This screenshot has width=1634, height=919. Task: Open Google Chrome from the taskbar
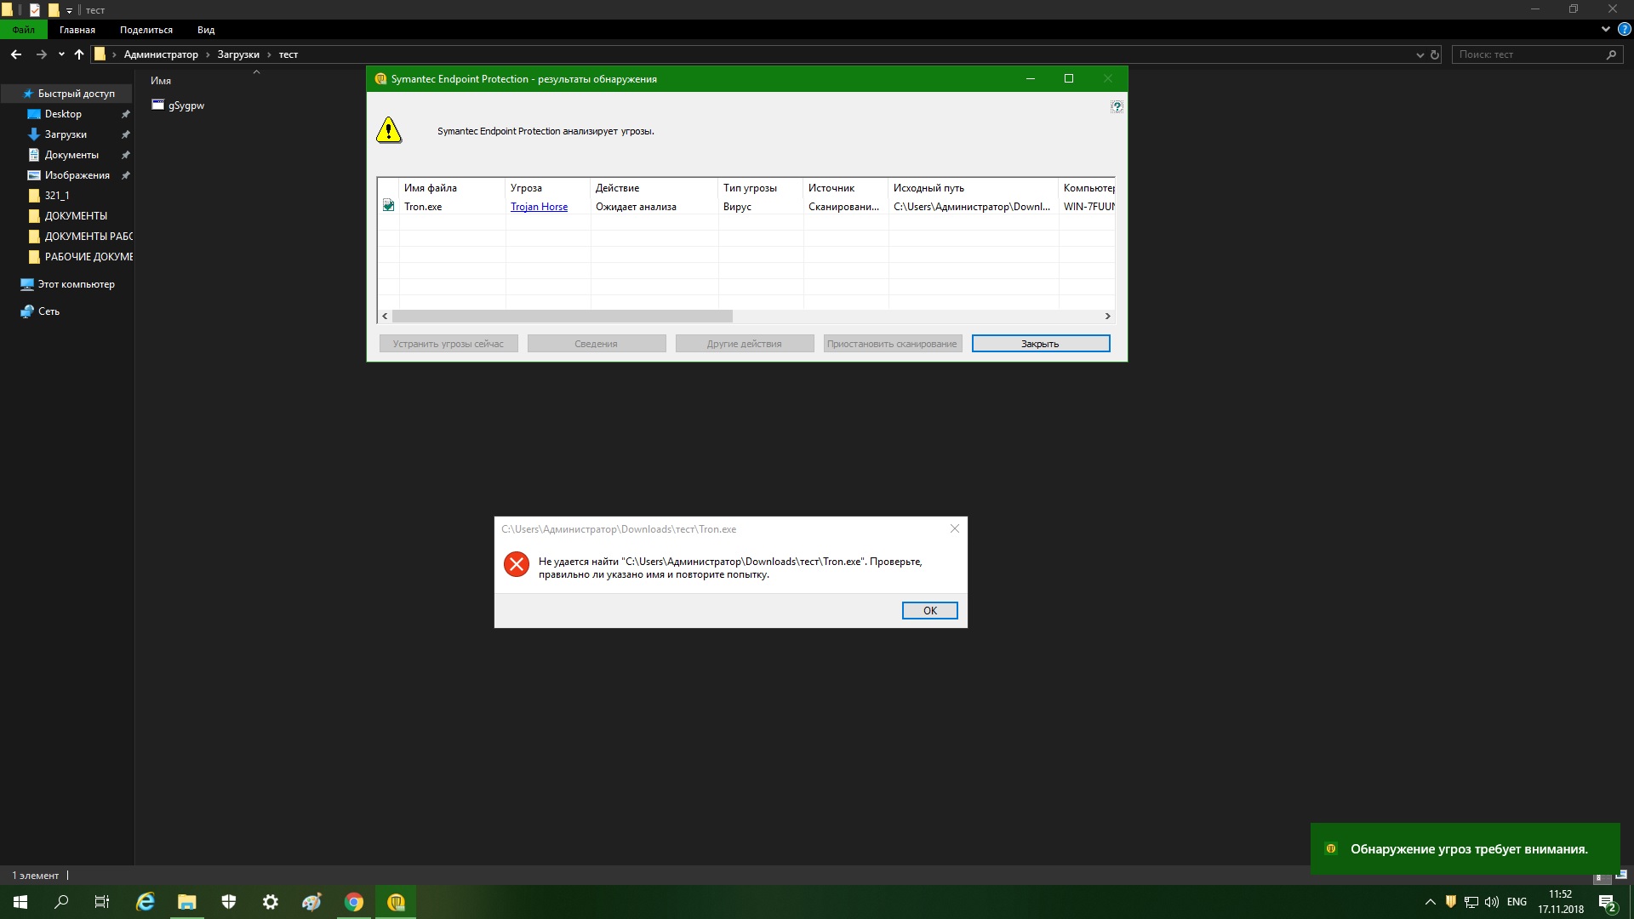point(354,902)
